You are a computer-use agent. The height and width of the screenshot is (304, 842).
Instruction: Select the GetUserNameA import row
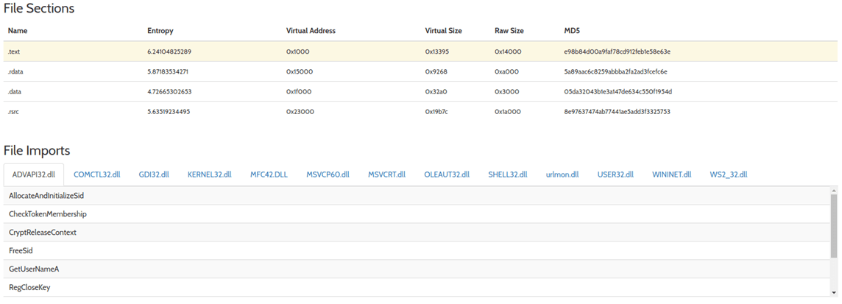click(417, 269)
